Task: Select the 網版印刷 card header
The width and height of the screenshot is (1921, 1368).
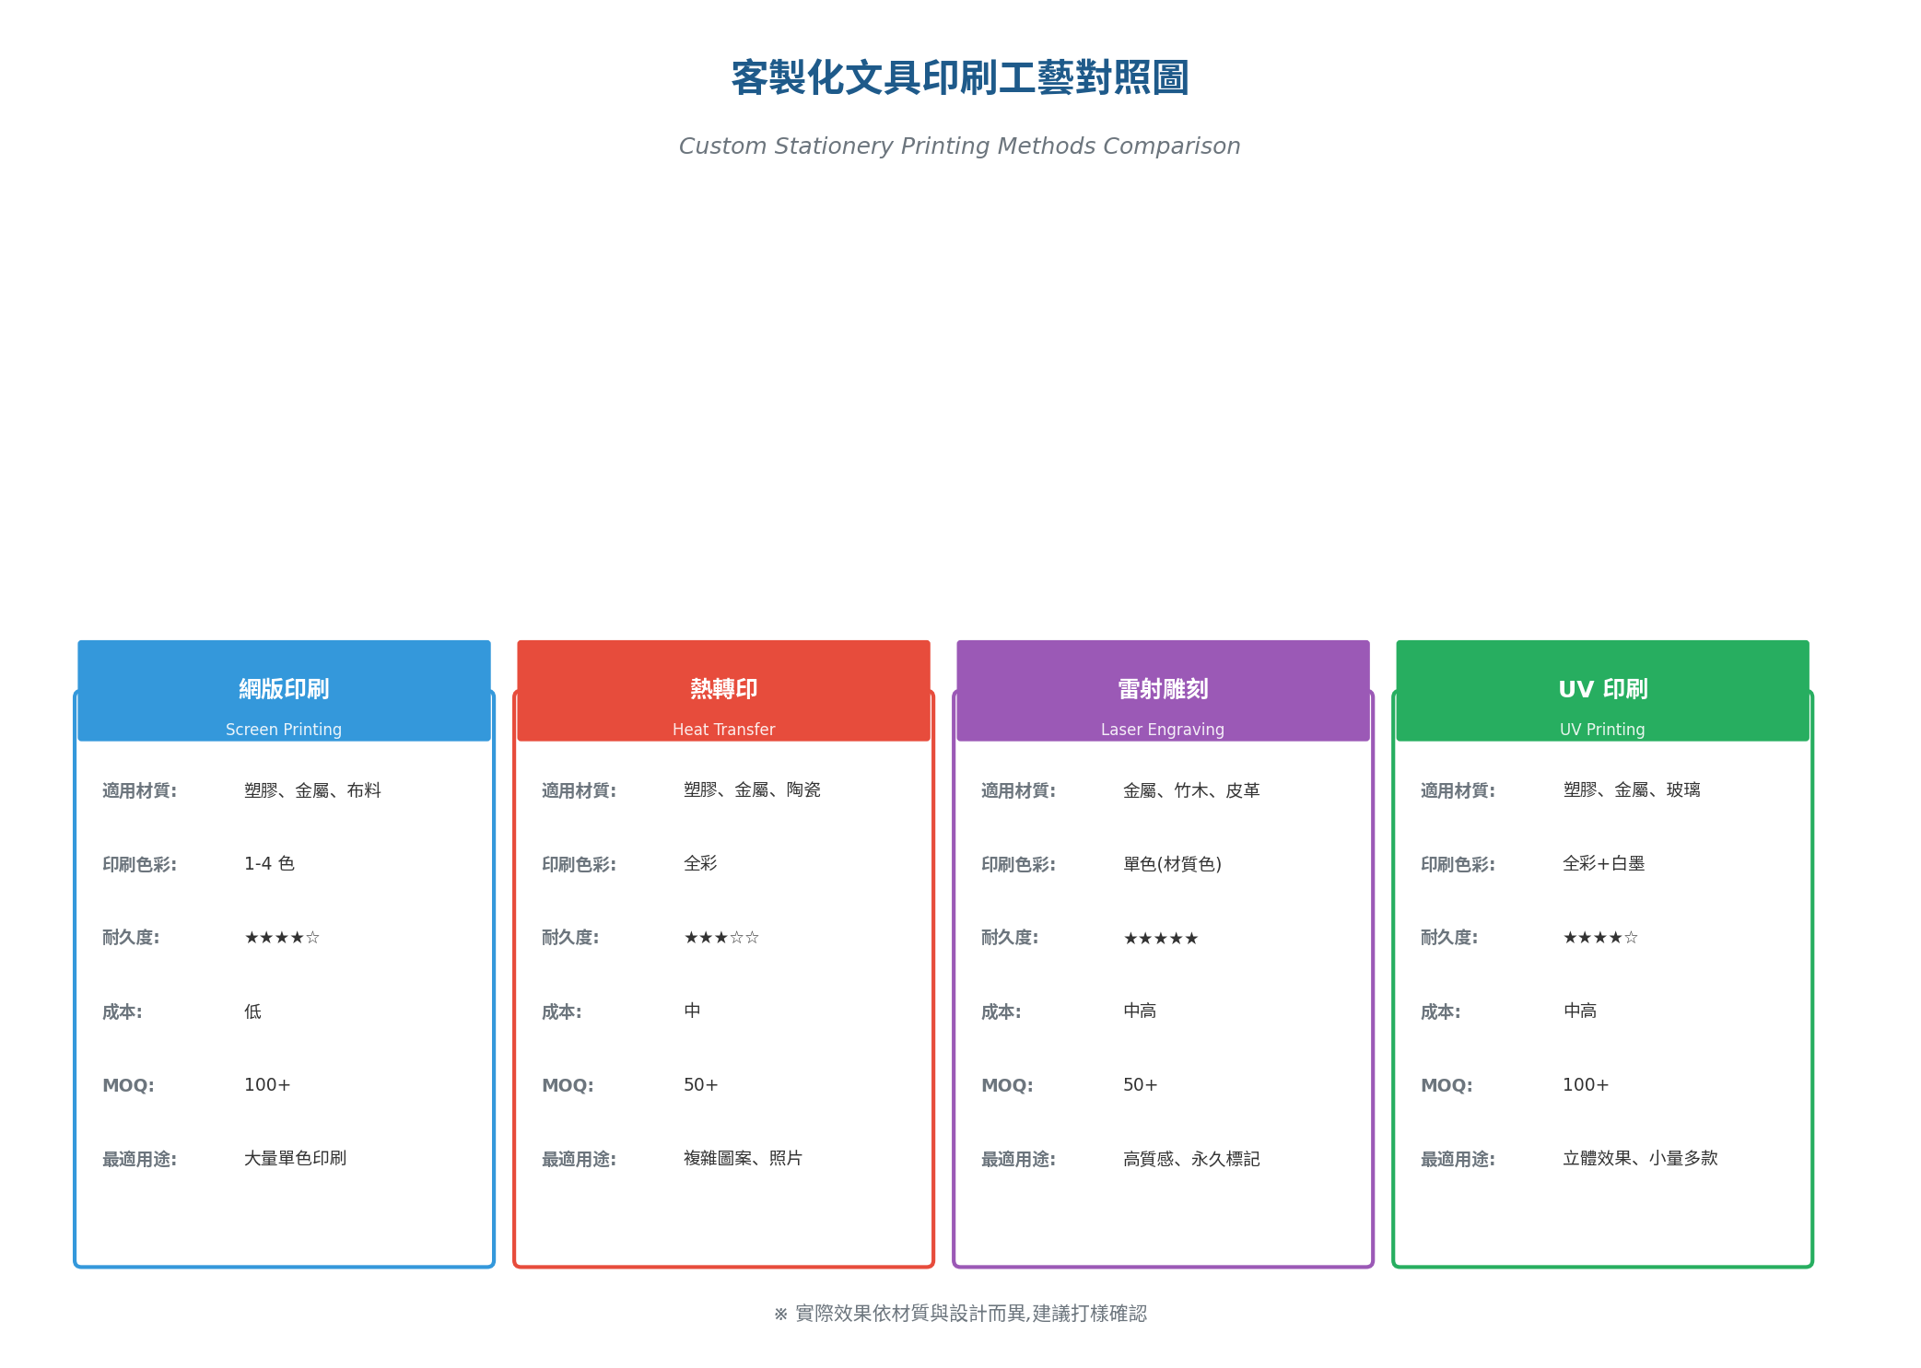Action: (284, 691)
